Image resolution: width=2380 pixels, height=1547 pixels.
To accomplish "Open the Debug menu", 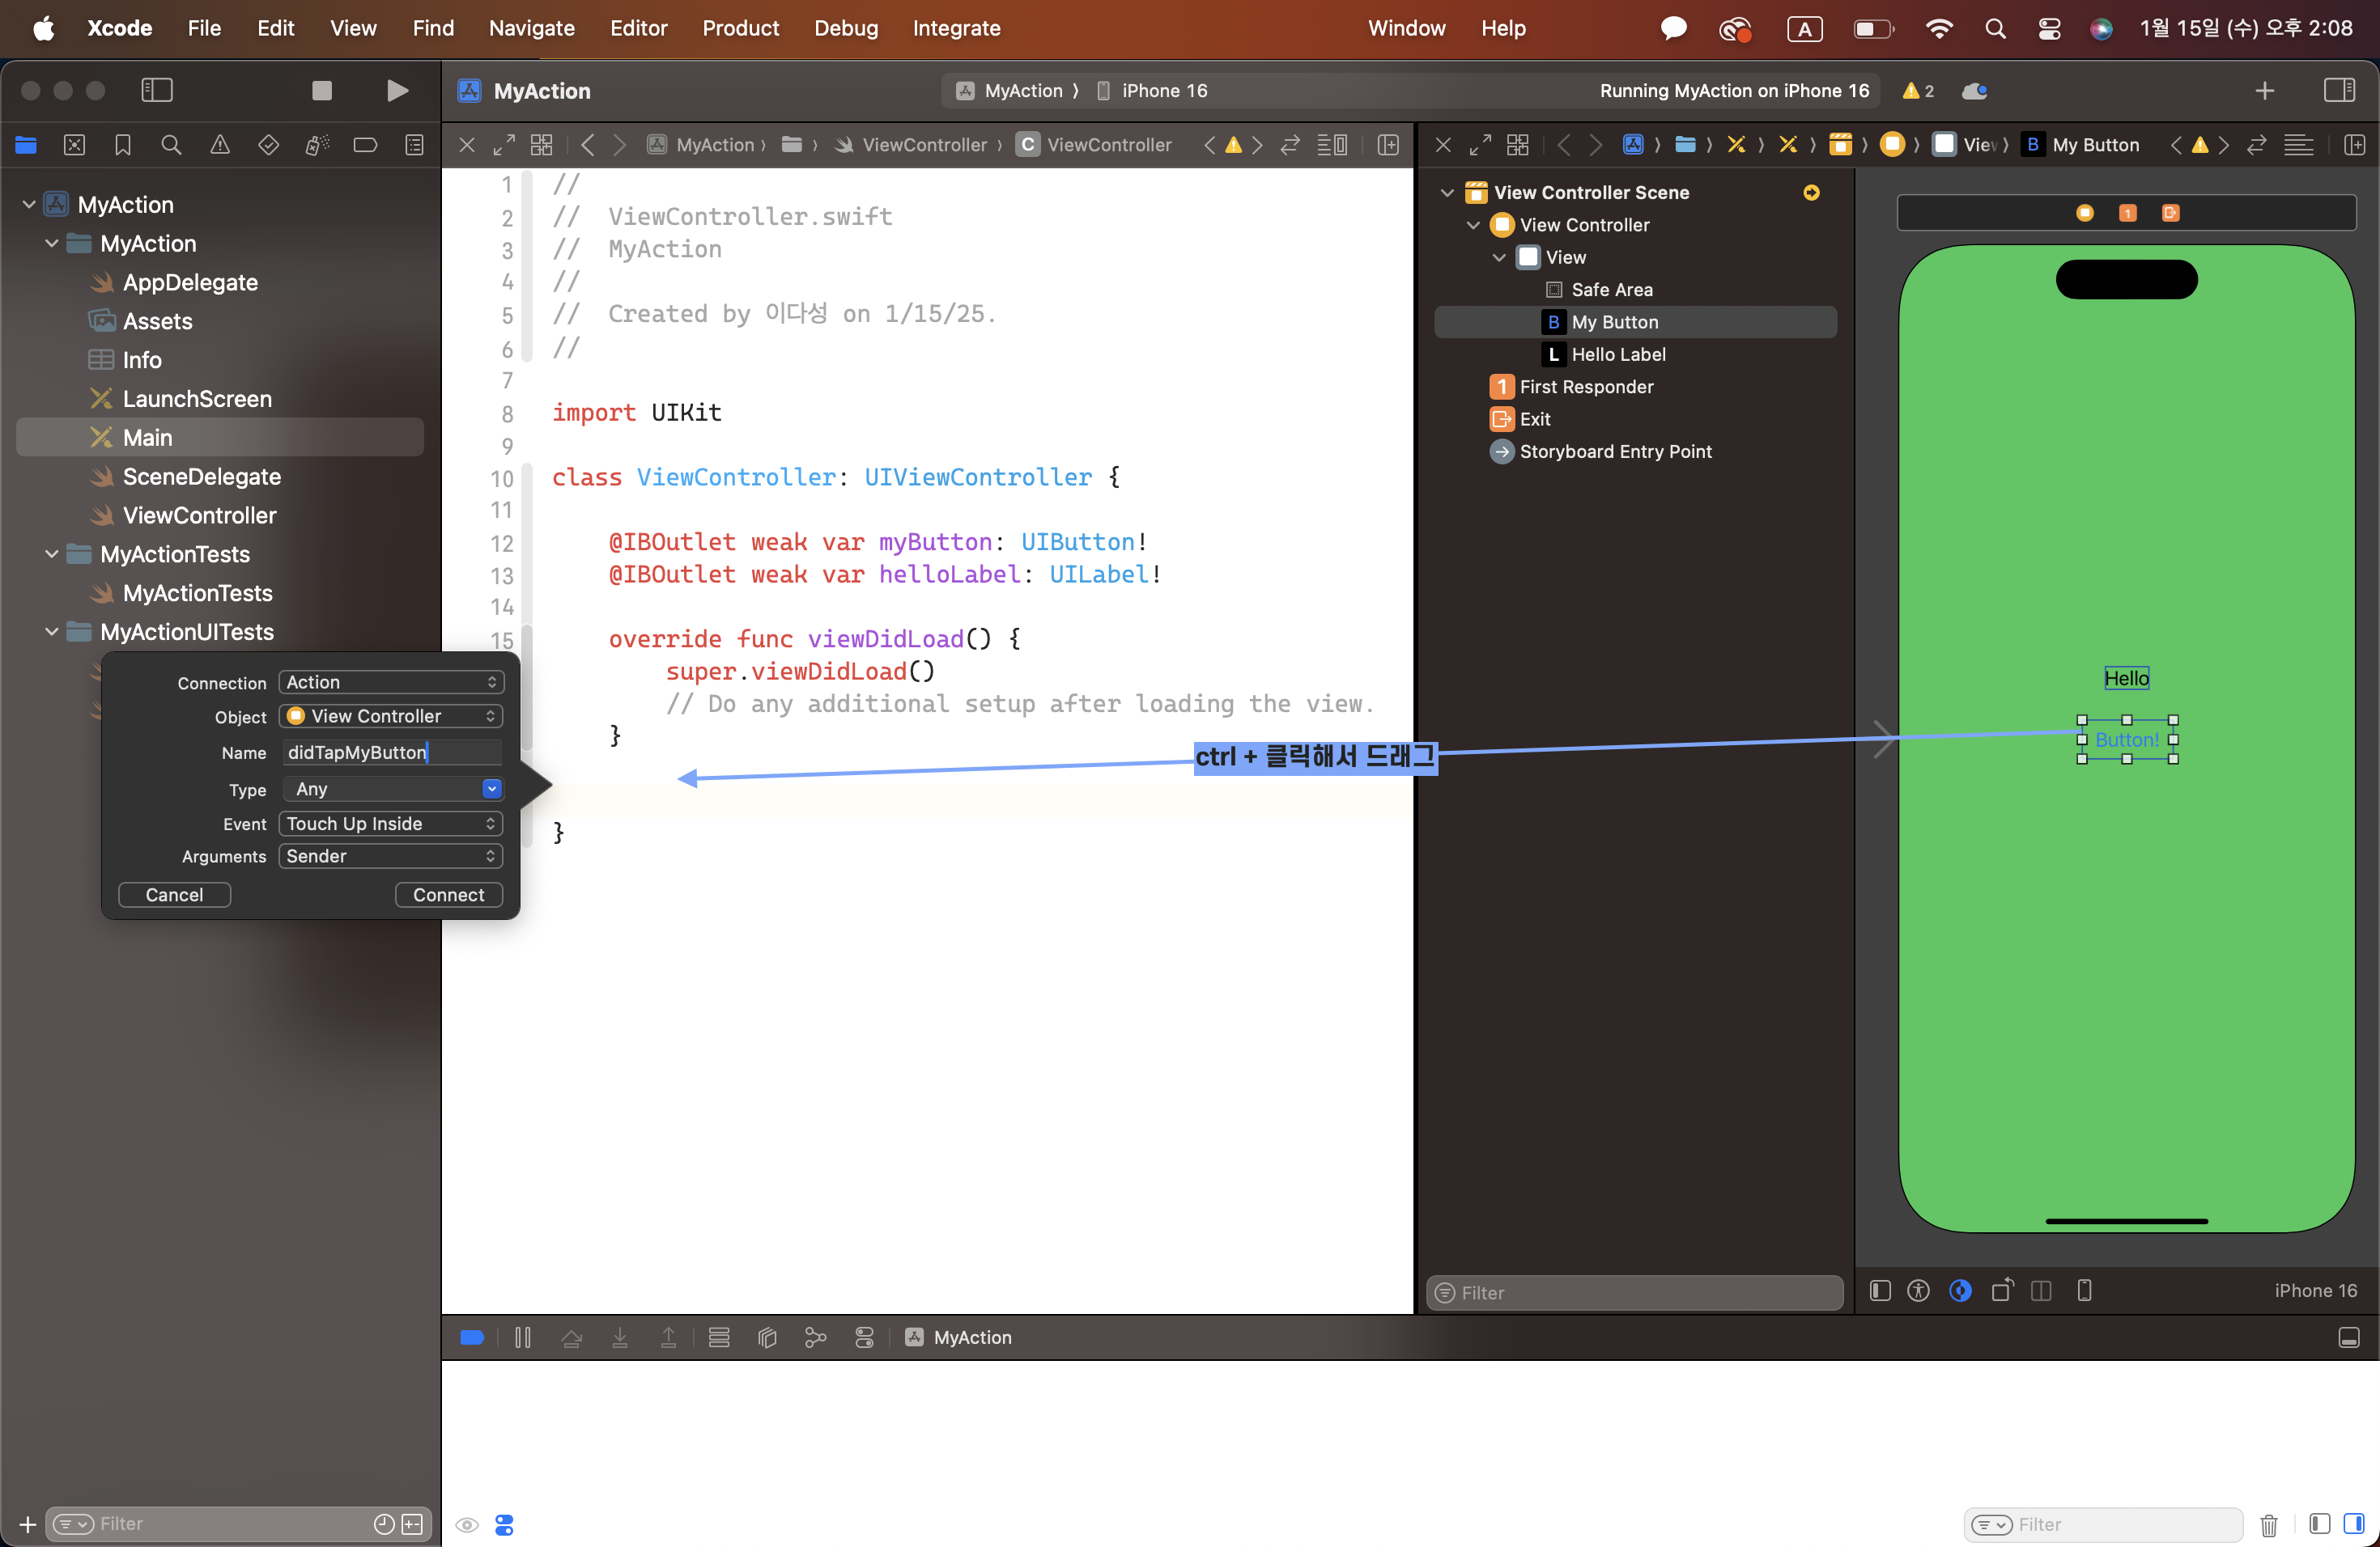I will 846,28.
